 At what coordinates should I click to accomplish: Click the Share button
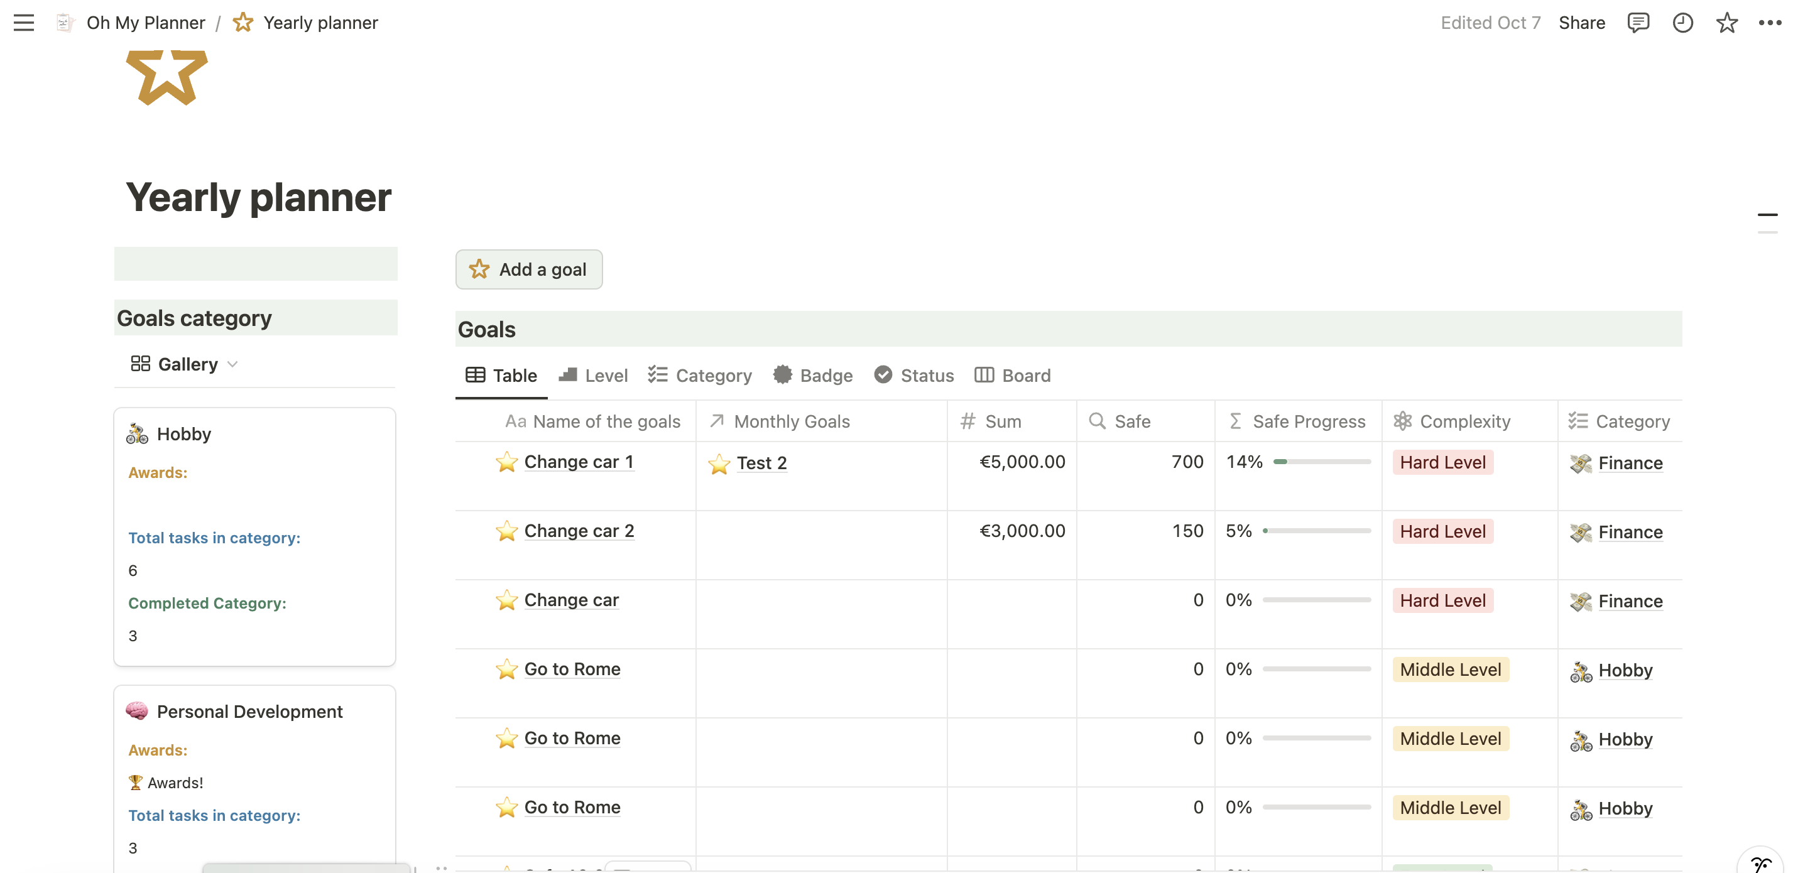1581,23
